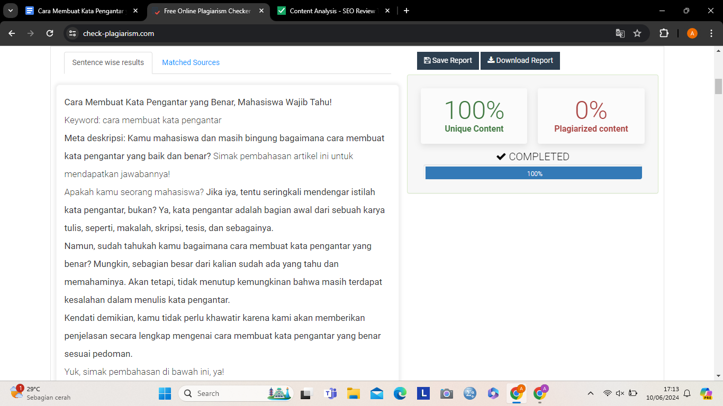Image resolution: width=723 pixels, height=406 pixels.
Task: Select the Sentence wise results tab
Action: [x=108, y=62]
